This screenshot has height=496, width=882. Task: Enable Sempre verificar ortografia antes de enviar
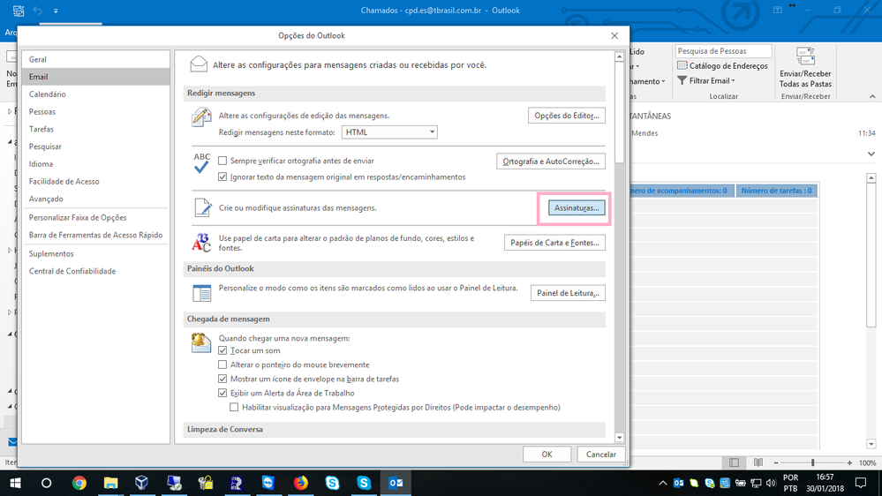pos(222,161)
